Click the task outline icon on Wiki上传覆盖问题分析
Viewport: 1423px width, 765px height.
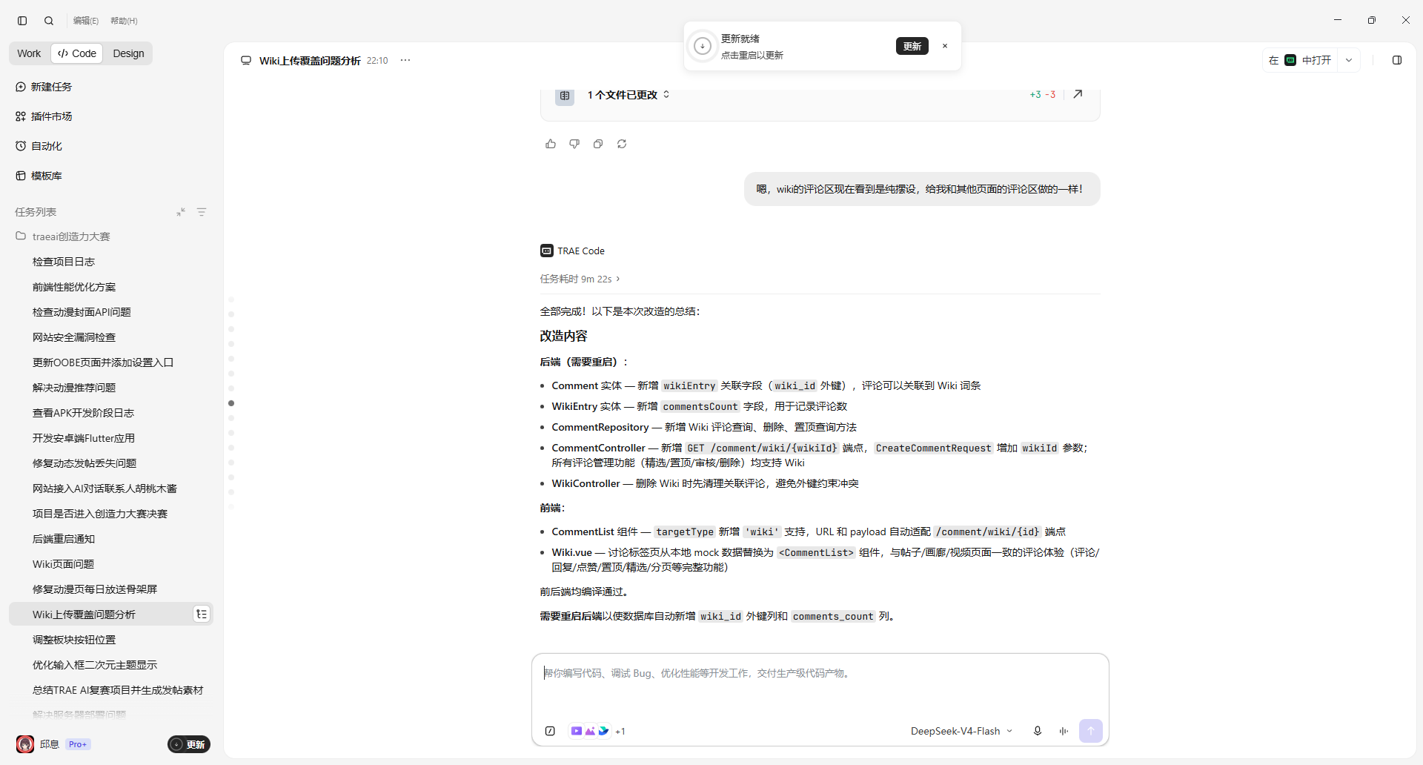(x=202, y=614)
